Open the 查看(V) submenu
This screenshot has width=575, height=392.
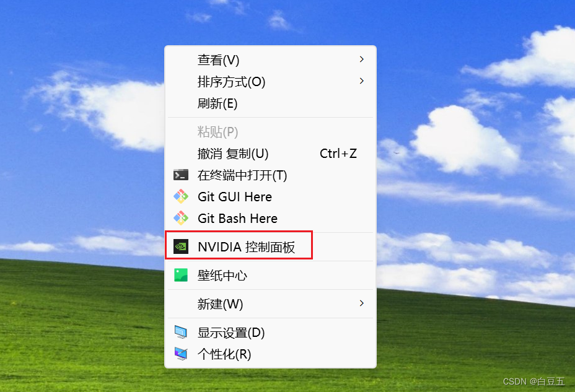tap(270, 59)
